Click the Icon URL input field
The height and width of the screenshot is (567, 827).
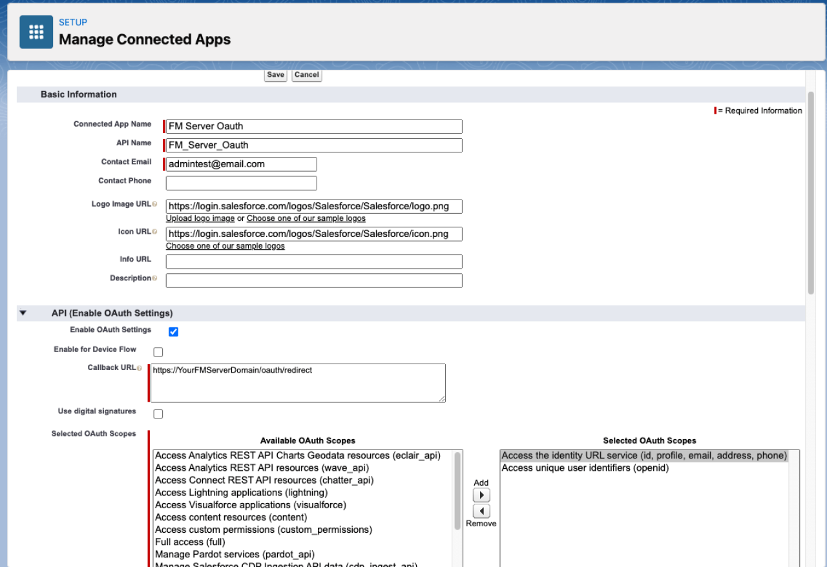314,234
